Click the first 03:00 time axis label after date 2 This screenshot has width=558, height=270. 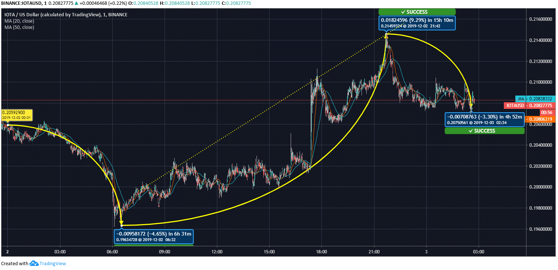(60, 252)
